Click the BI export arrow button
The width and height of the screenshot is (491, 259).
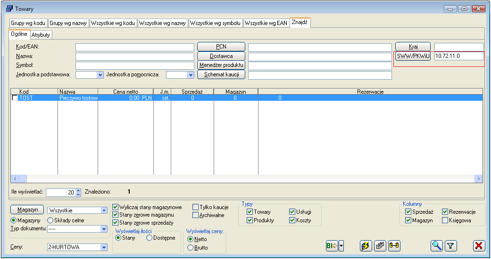332,246
